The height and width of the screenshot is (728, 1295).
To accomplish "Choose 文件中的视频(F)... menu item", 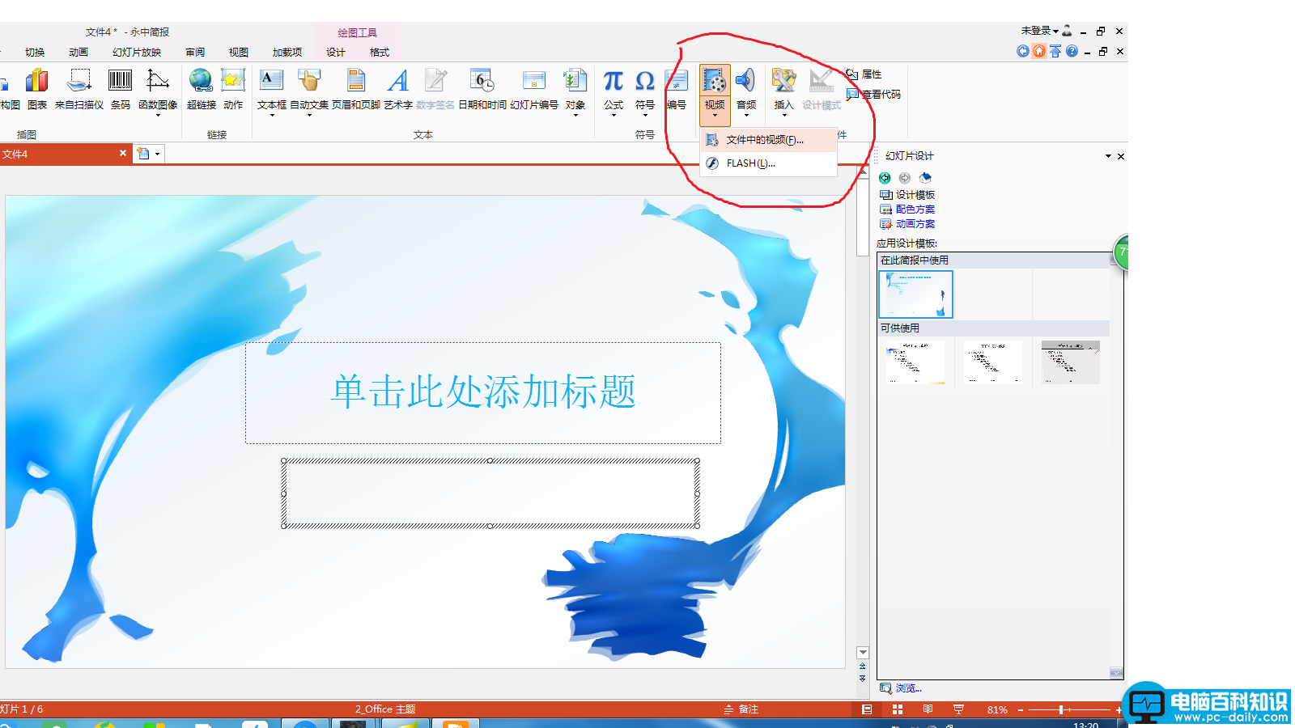I will [x=768, y=140].
